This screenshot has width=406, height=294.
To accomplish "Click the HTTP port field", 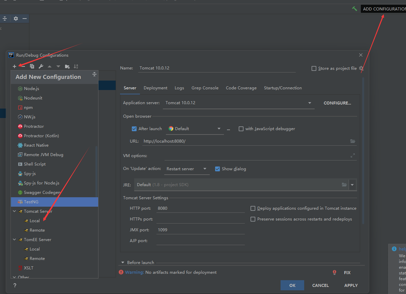I will click(201, 208).
